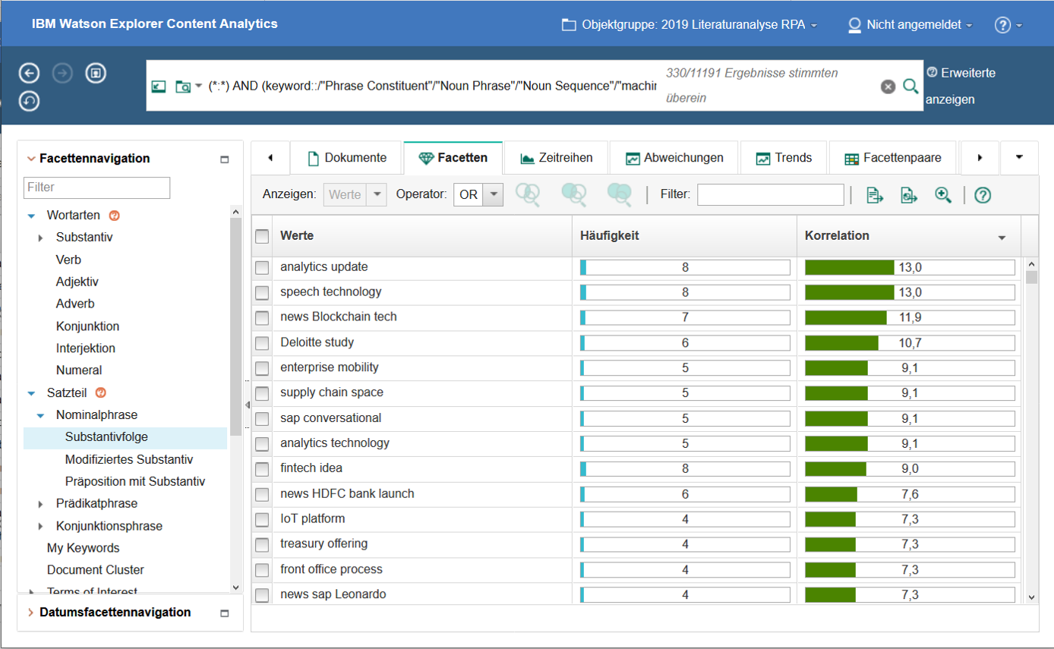The width and height of the screenshot is (1054, 649).
Task: Click the facet table Filter field
Action: tap(771, 195)
